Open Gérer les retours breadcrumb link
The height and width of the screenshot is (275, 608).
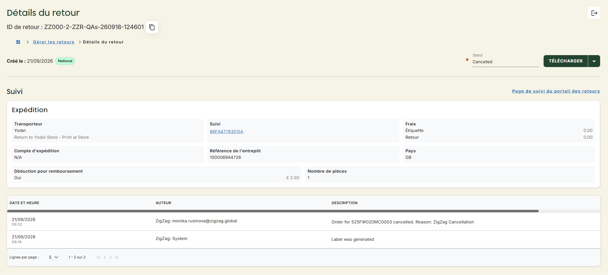click(54, 42)
